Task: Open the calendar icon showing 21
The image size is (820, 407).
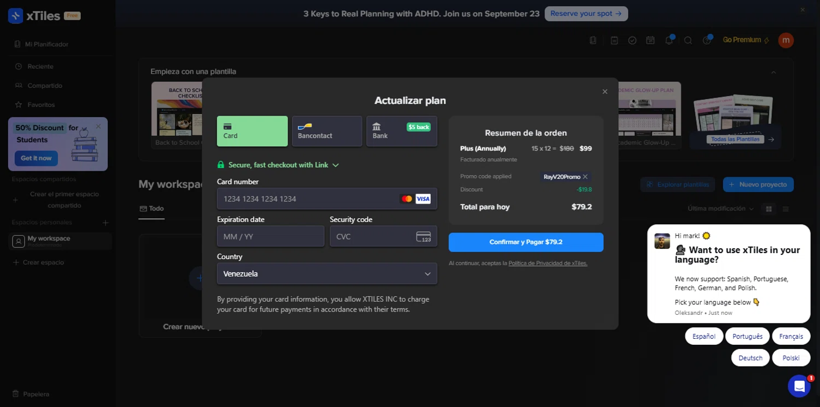Action: [x=651, y=40]
